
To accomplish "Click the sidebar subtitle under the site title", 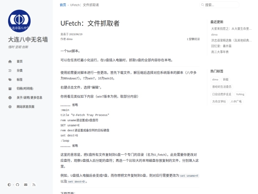I will (x=18, y=47).
